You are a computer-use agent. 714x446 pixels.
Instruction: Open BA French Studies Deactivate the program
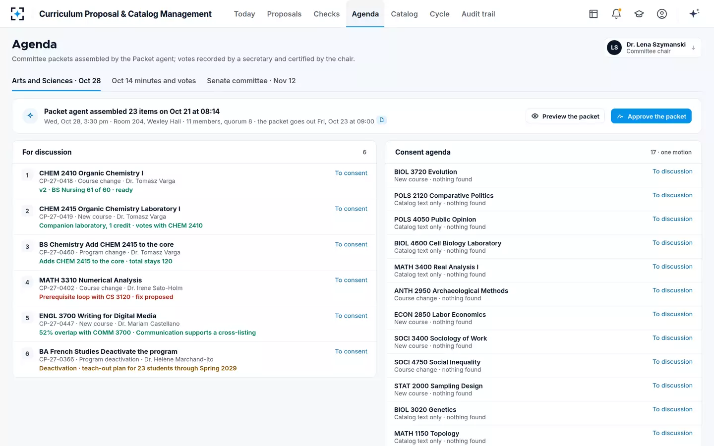click(108, 351)
